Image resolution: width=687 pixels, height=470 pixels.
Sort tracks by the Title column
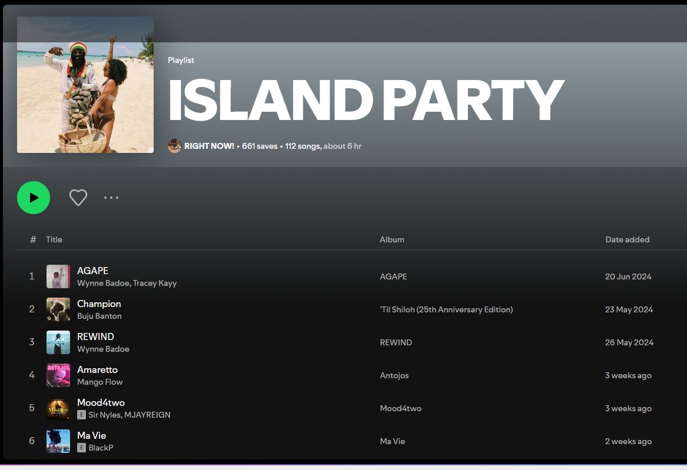(x=54, y=239)
